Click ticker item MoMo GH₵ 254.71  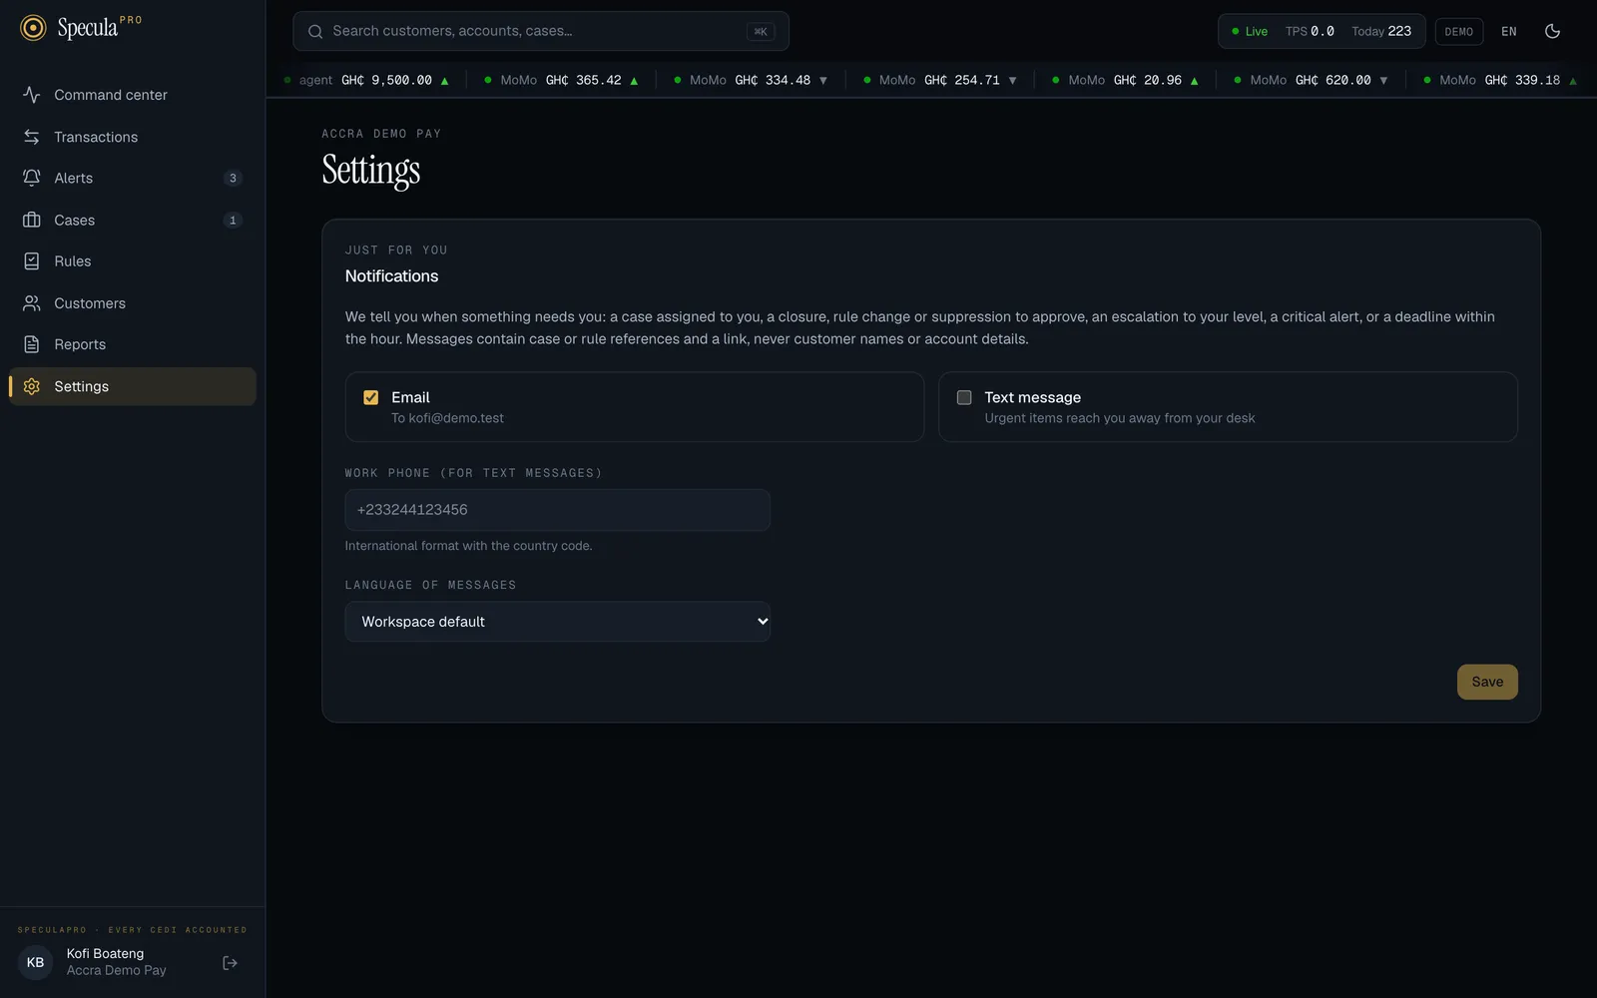tap(939, 80)
